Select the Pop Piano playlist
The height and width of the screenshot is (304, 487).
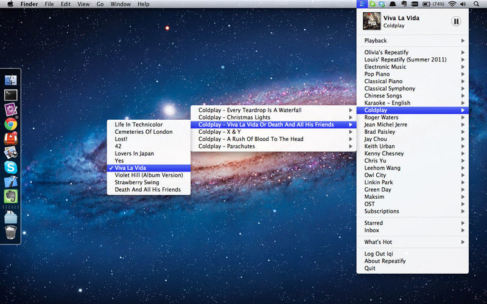(413, 74)
